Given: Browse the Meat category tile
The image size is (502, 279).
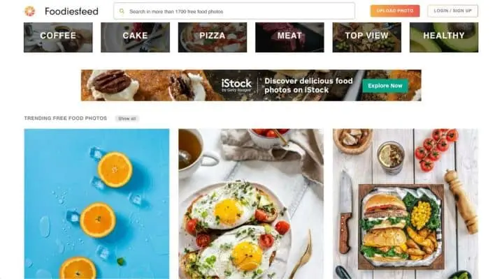Looking at the screenshot, I should (x=289, y=38).
